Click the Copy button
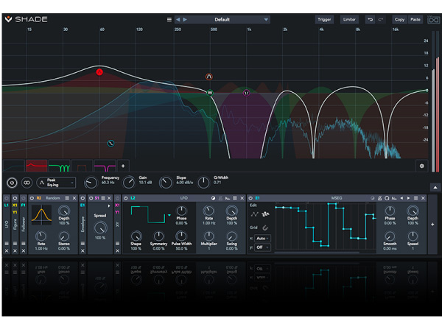Viewport: 442px width, 327px height. tap(399, 19)
